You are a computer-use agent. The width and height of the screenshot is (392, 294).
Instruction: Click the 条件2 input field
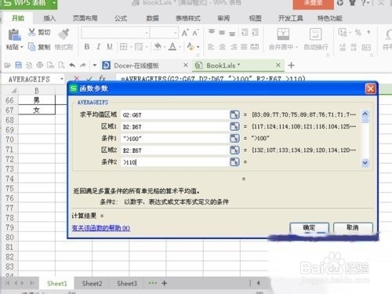tap(174, 162)
